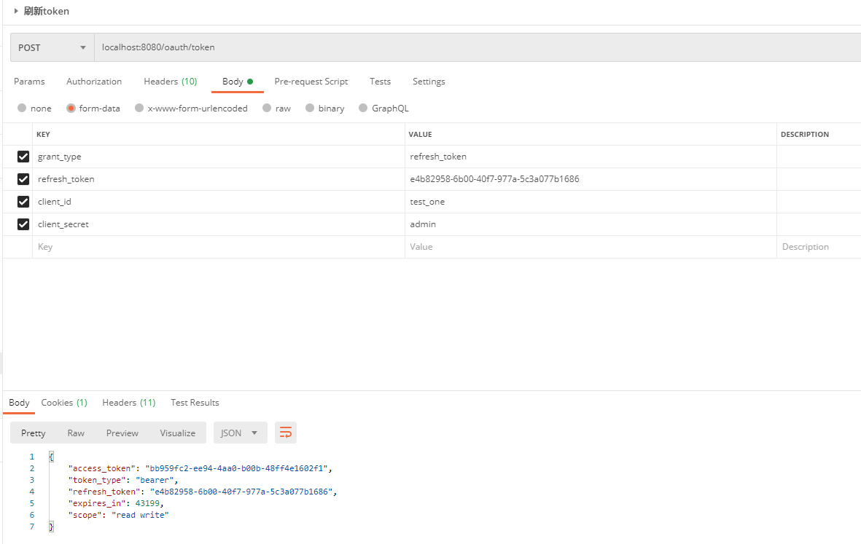This screenshot has width=861, height=544.
Task: View the response Cookies tab
Action: click(63, 403)
